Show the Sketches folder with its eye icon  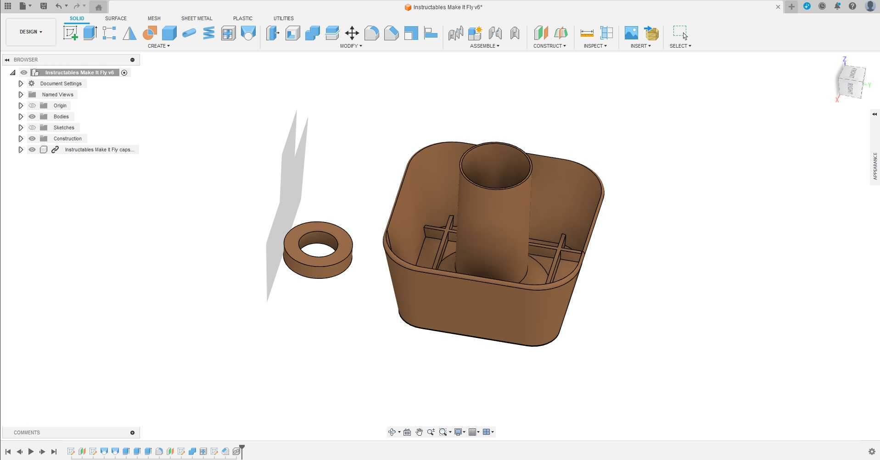click(32, 127)
